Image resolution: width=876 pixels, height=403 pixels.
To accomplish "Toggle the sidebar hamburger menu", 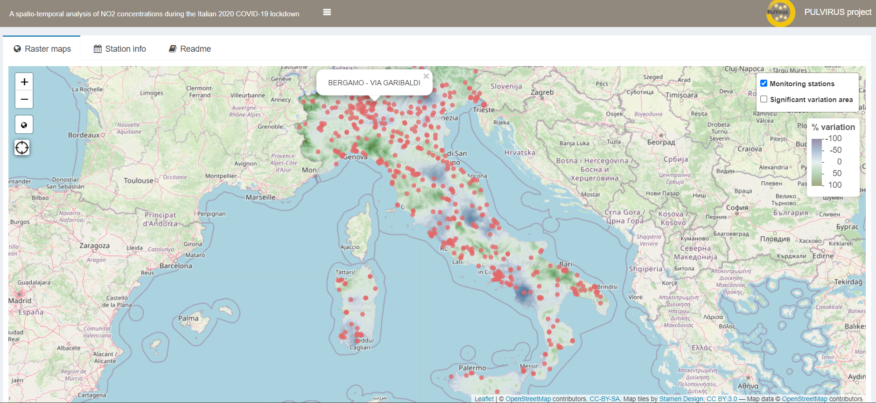I will (327, 12).
